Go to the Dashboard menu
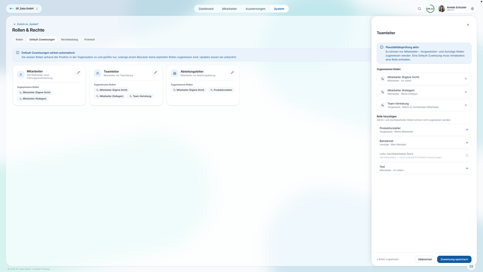The width and height of the screenshot is (483, 272). tap(206, 9)
